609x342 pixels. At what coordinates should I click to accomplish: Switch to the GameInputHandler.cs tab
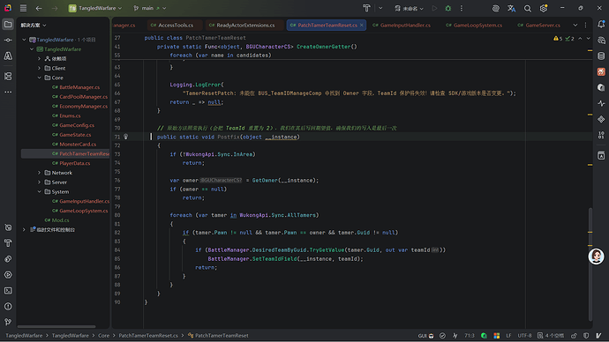tap(402, 26)
